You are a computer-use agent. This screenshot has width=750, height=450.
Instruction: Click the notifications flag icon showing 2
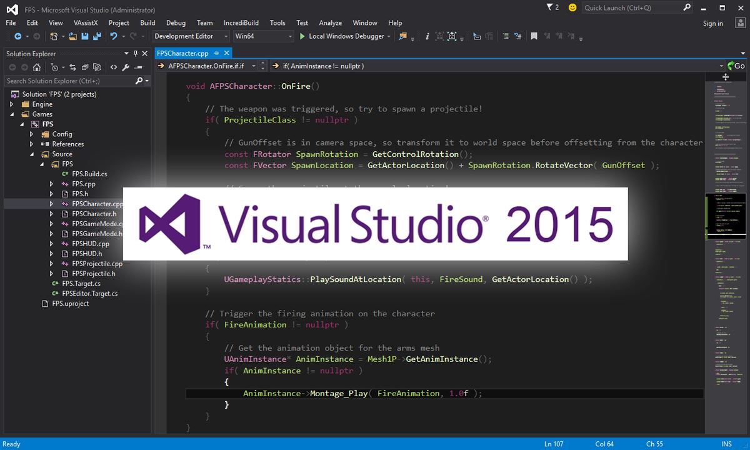(552, 7)
